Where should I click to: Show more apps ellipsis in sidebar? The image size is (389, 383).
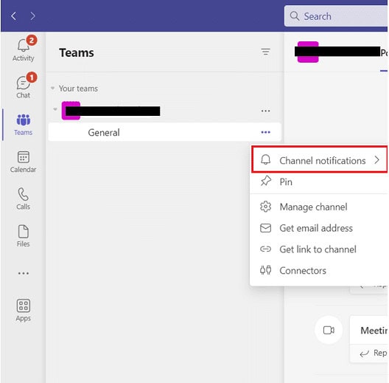coord(24,273)
